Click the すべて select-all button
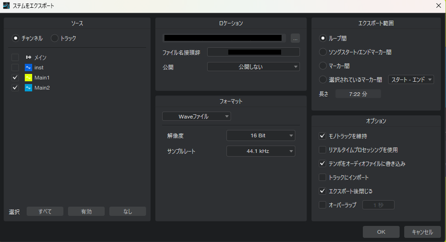 pos(45,211)
